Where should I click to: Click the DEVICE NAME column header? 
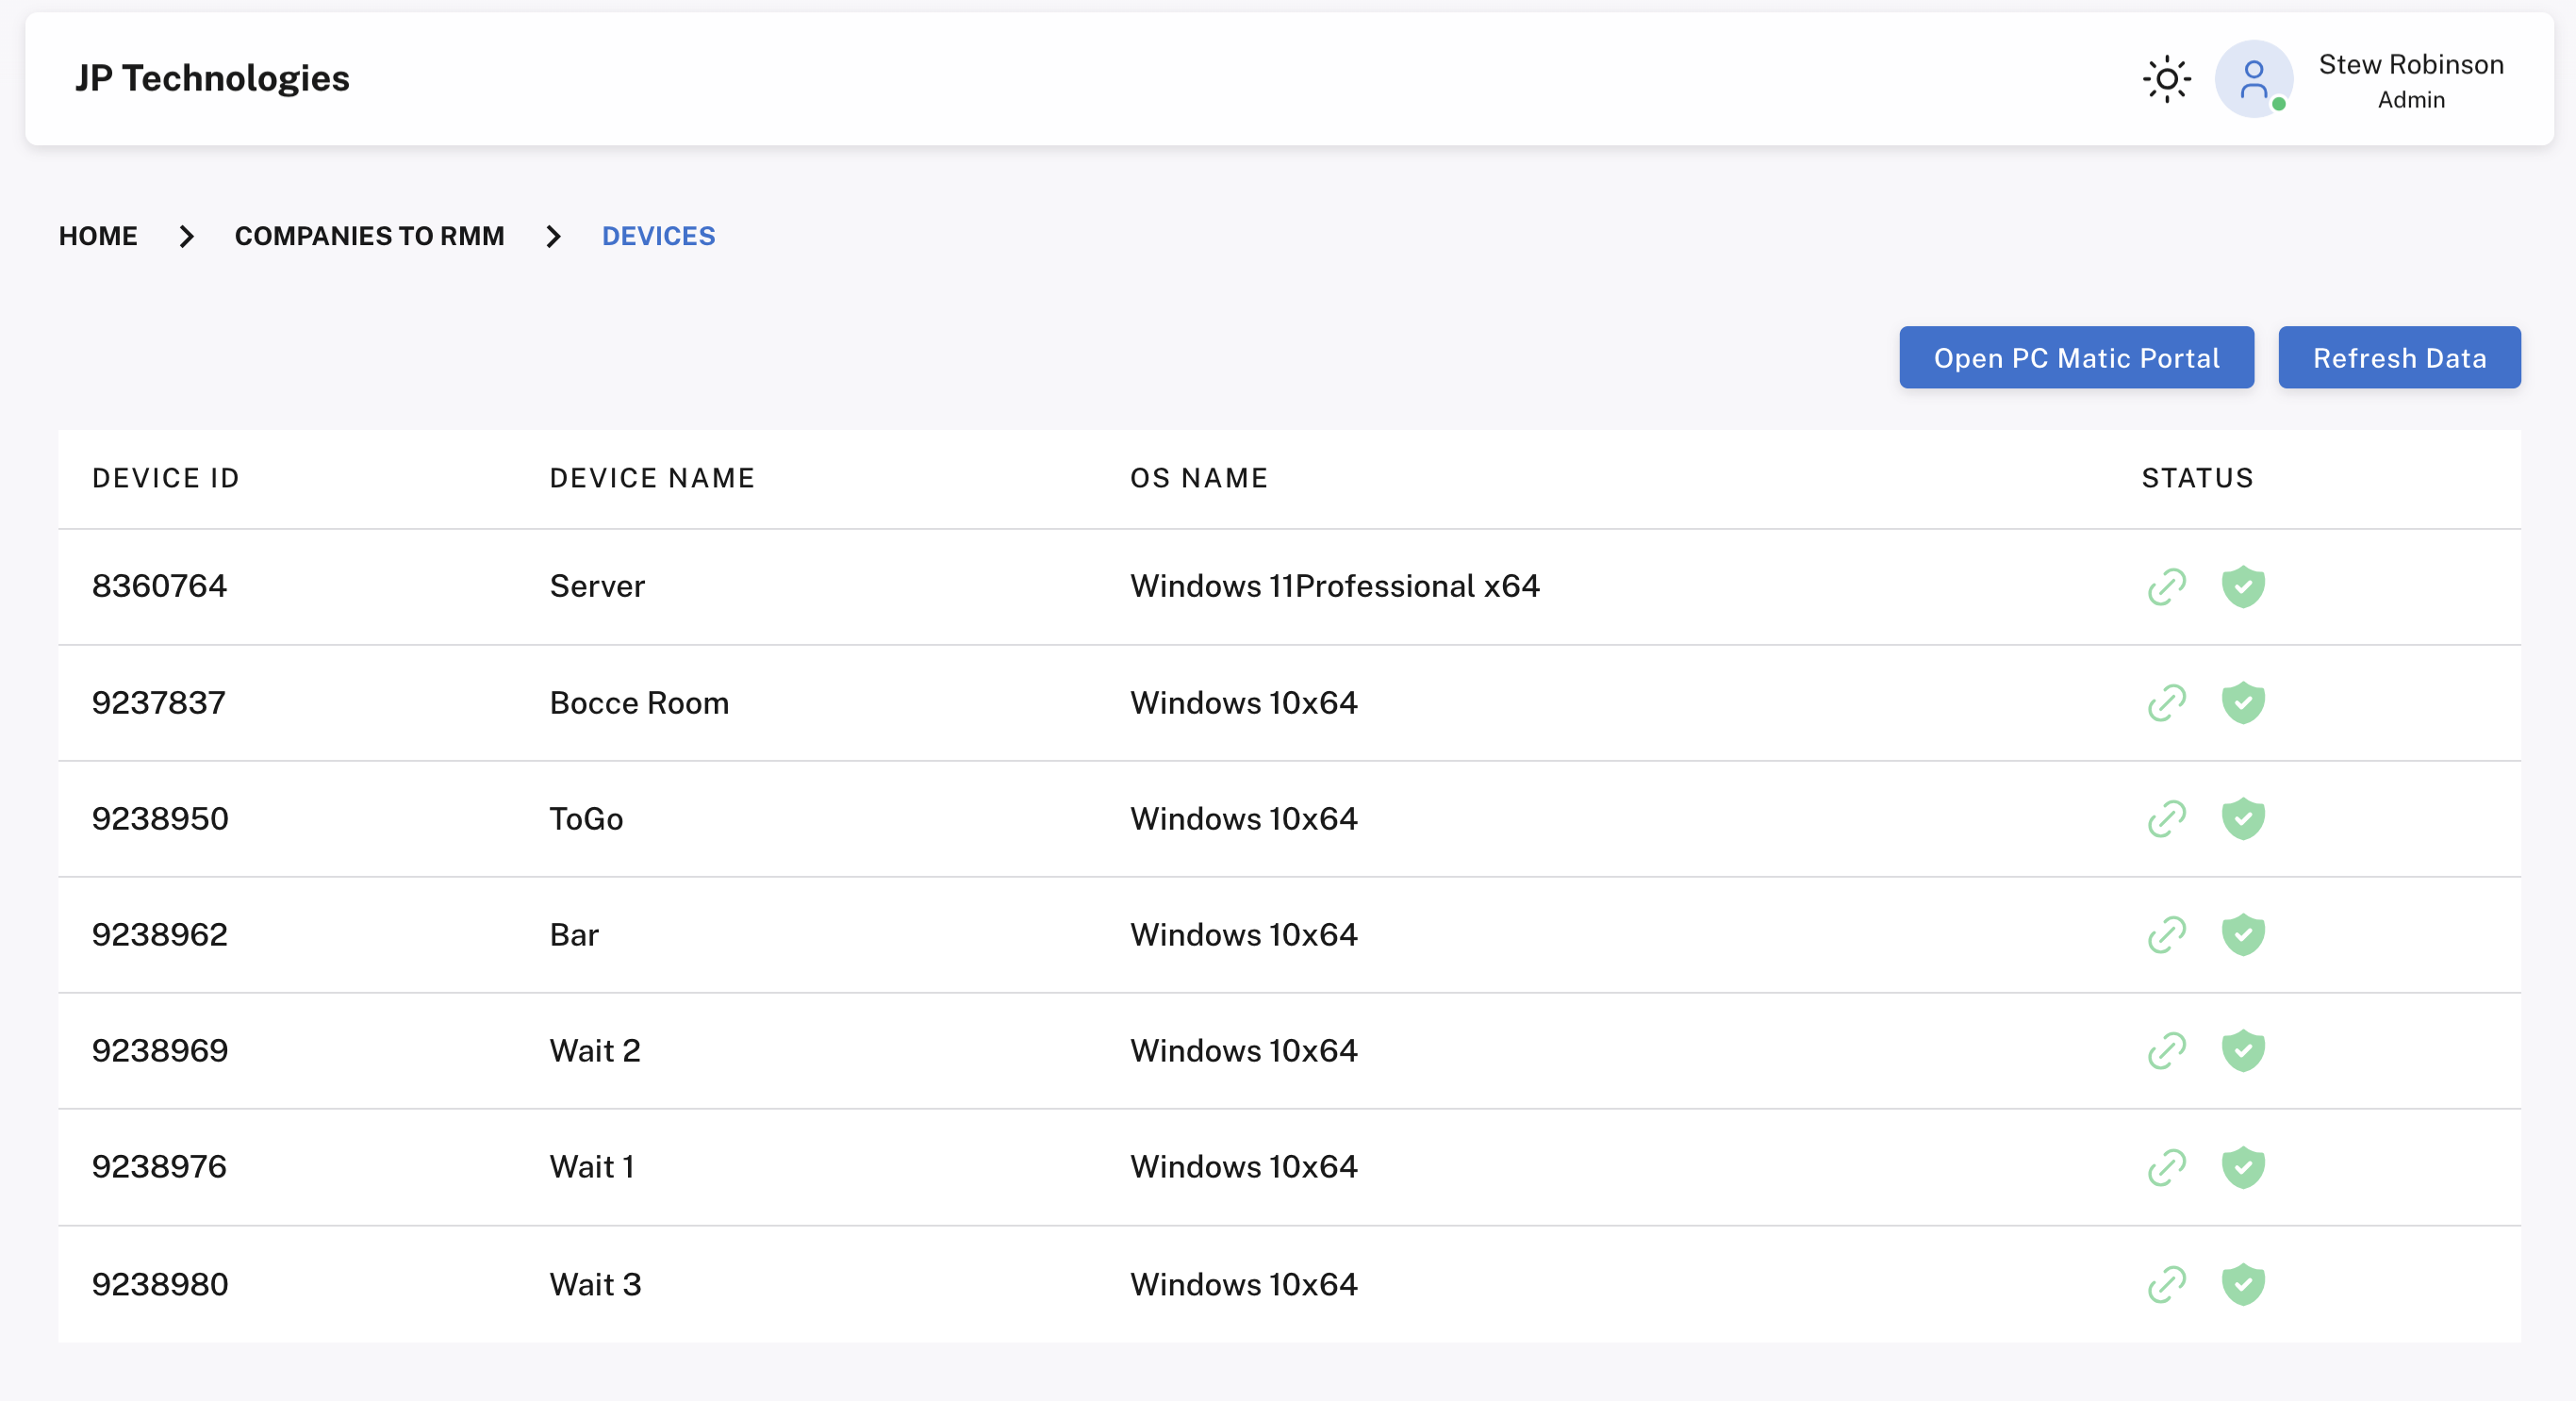point(652,478)
